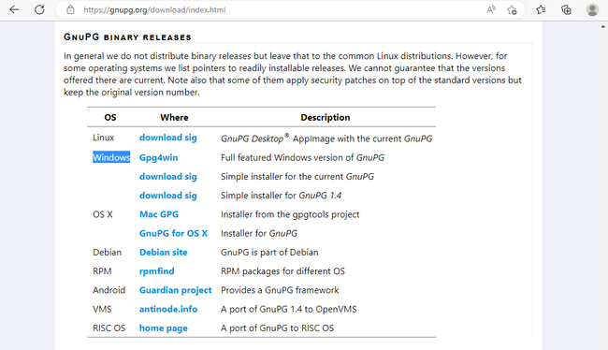
Task: Follow the GnuPG for OS X link
Action: (x=173, y=233)
